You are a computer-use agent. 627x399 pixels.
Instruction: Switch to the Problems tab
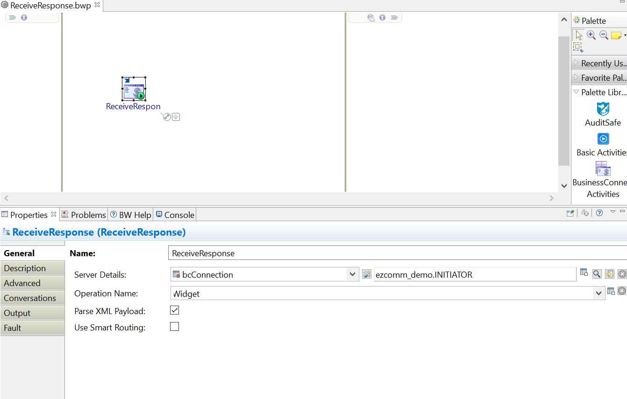[x=84, y=215]
